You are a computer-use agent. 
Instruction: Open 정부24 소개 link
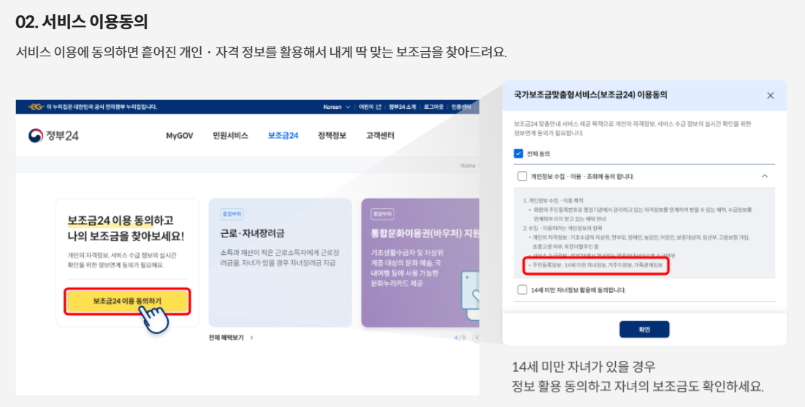(x=402, y=107)
